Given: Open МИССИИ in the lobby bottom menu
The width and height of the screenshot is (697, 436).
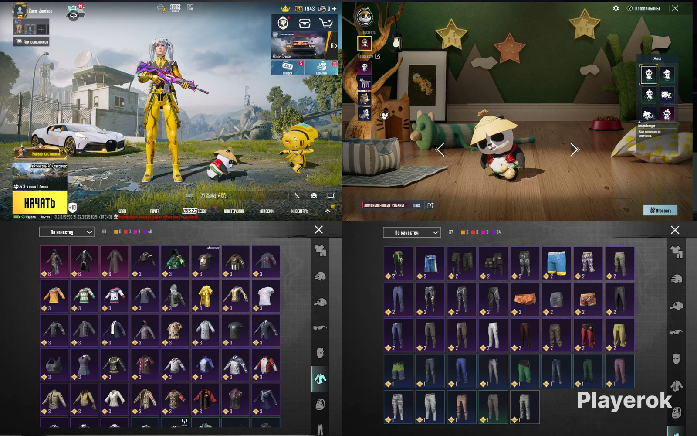Looking at the screenshot, I should click(267, 211).
